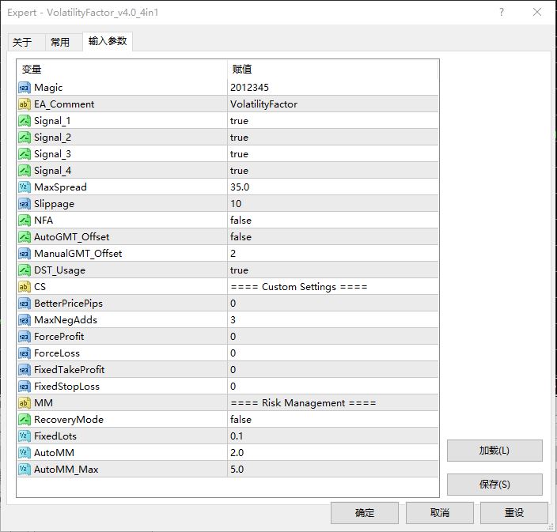Select the Signal_2 true value cell
Image resolution: width=557 pixels, height=532 pixels.
coord(332,138)
